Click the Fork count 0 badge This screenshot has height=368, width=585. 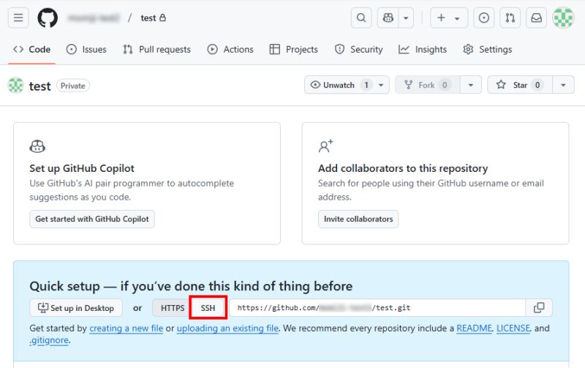point(445,85)
